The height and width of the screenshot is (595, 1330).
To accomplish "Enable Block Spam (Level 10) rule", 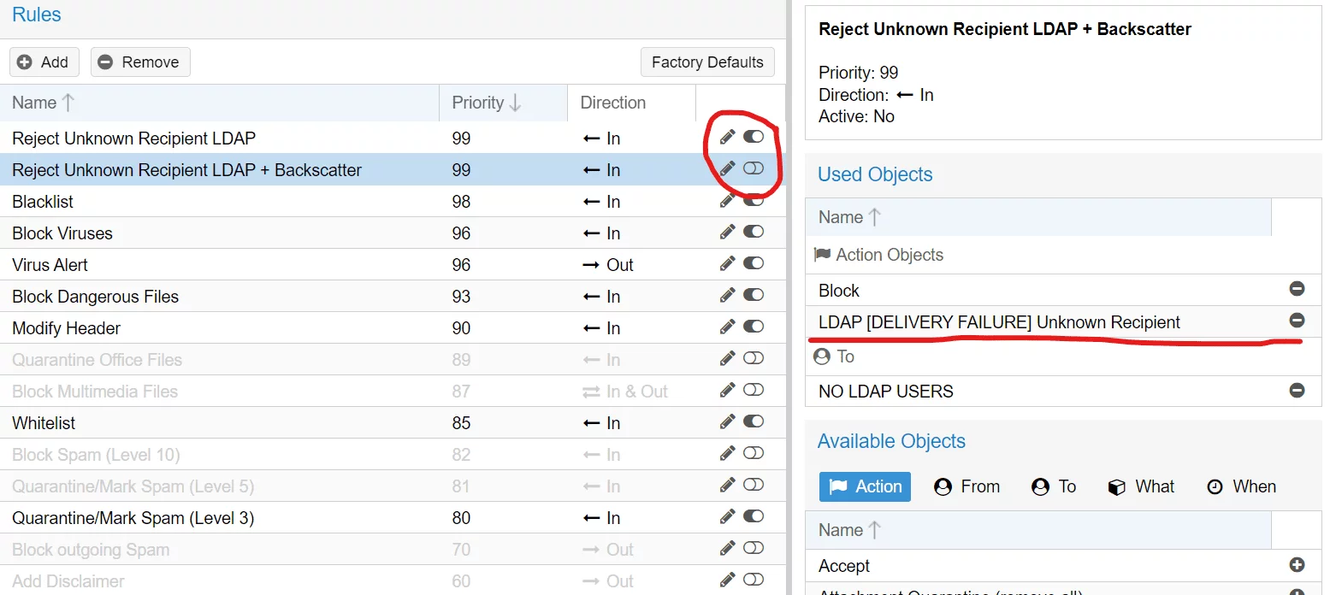I will 754,454.
